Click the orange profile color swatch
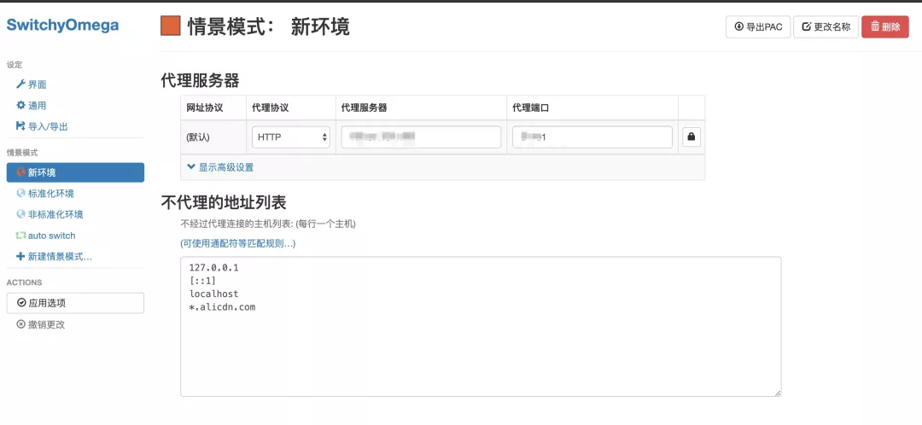The height and width of the screenshot is (425, 922). pyautogui.click(x=171, y=26)
